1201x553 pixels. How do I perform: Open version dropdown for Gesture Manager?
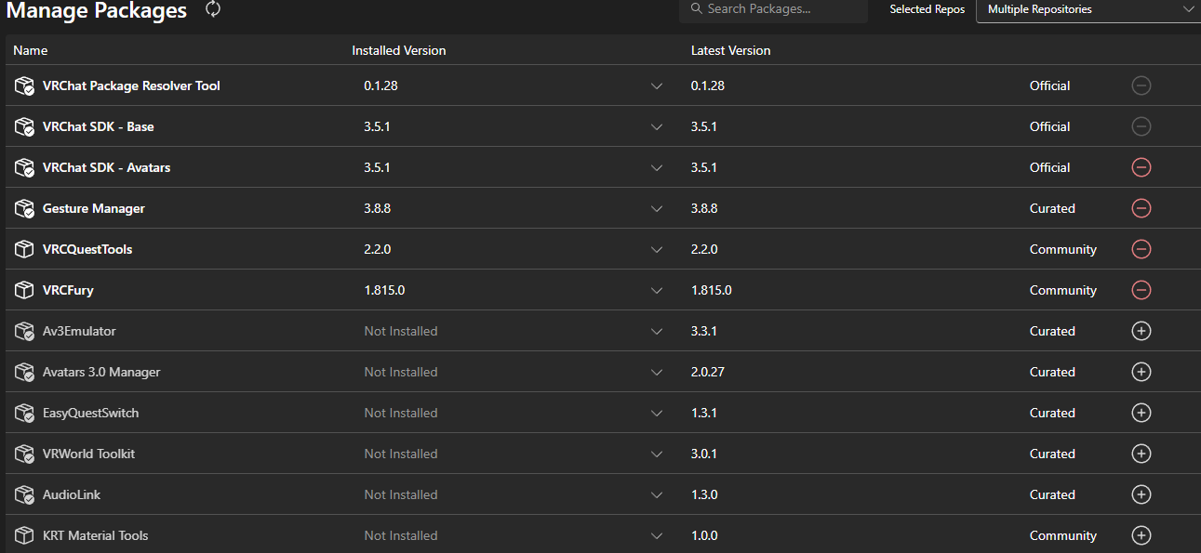pyautogui.click(x=657, y=208)
